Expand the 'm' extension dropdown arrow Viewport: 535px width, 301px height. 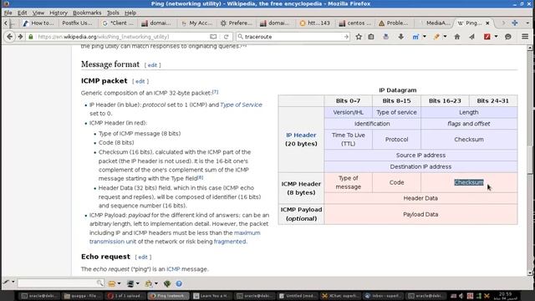pyautogui.click(x=425, y=37)
